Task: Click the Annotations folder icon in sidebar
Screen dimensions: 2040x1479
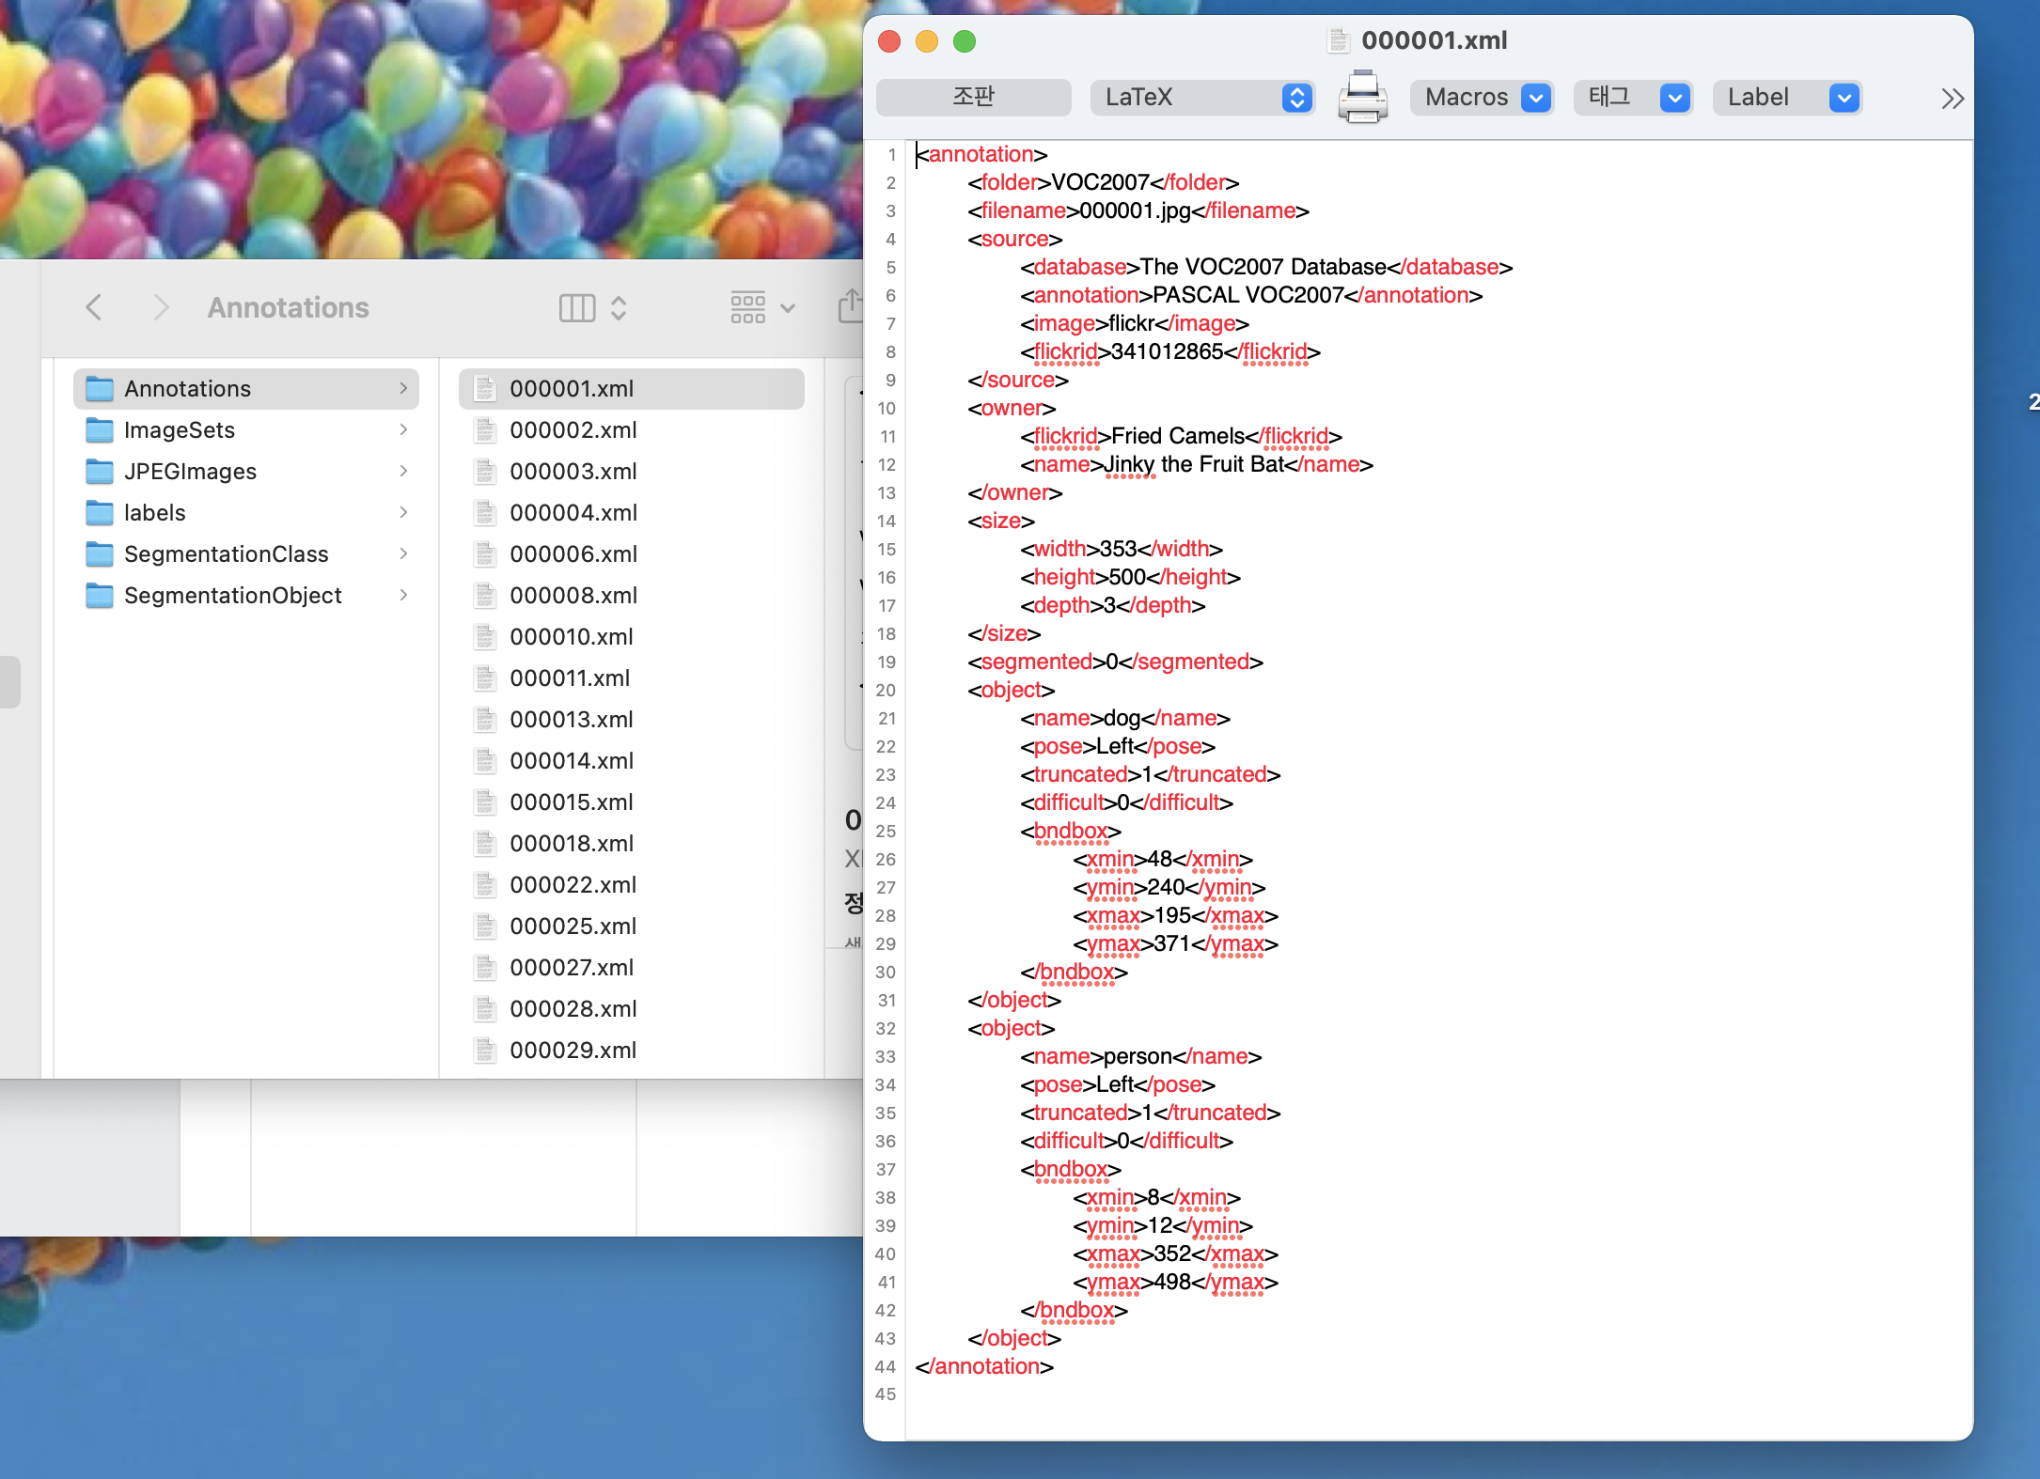Action: 100,388
